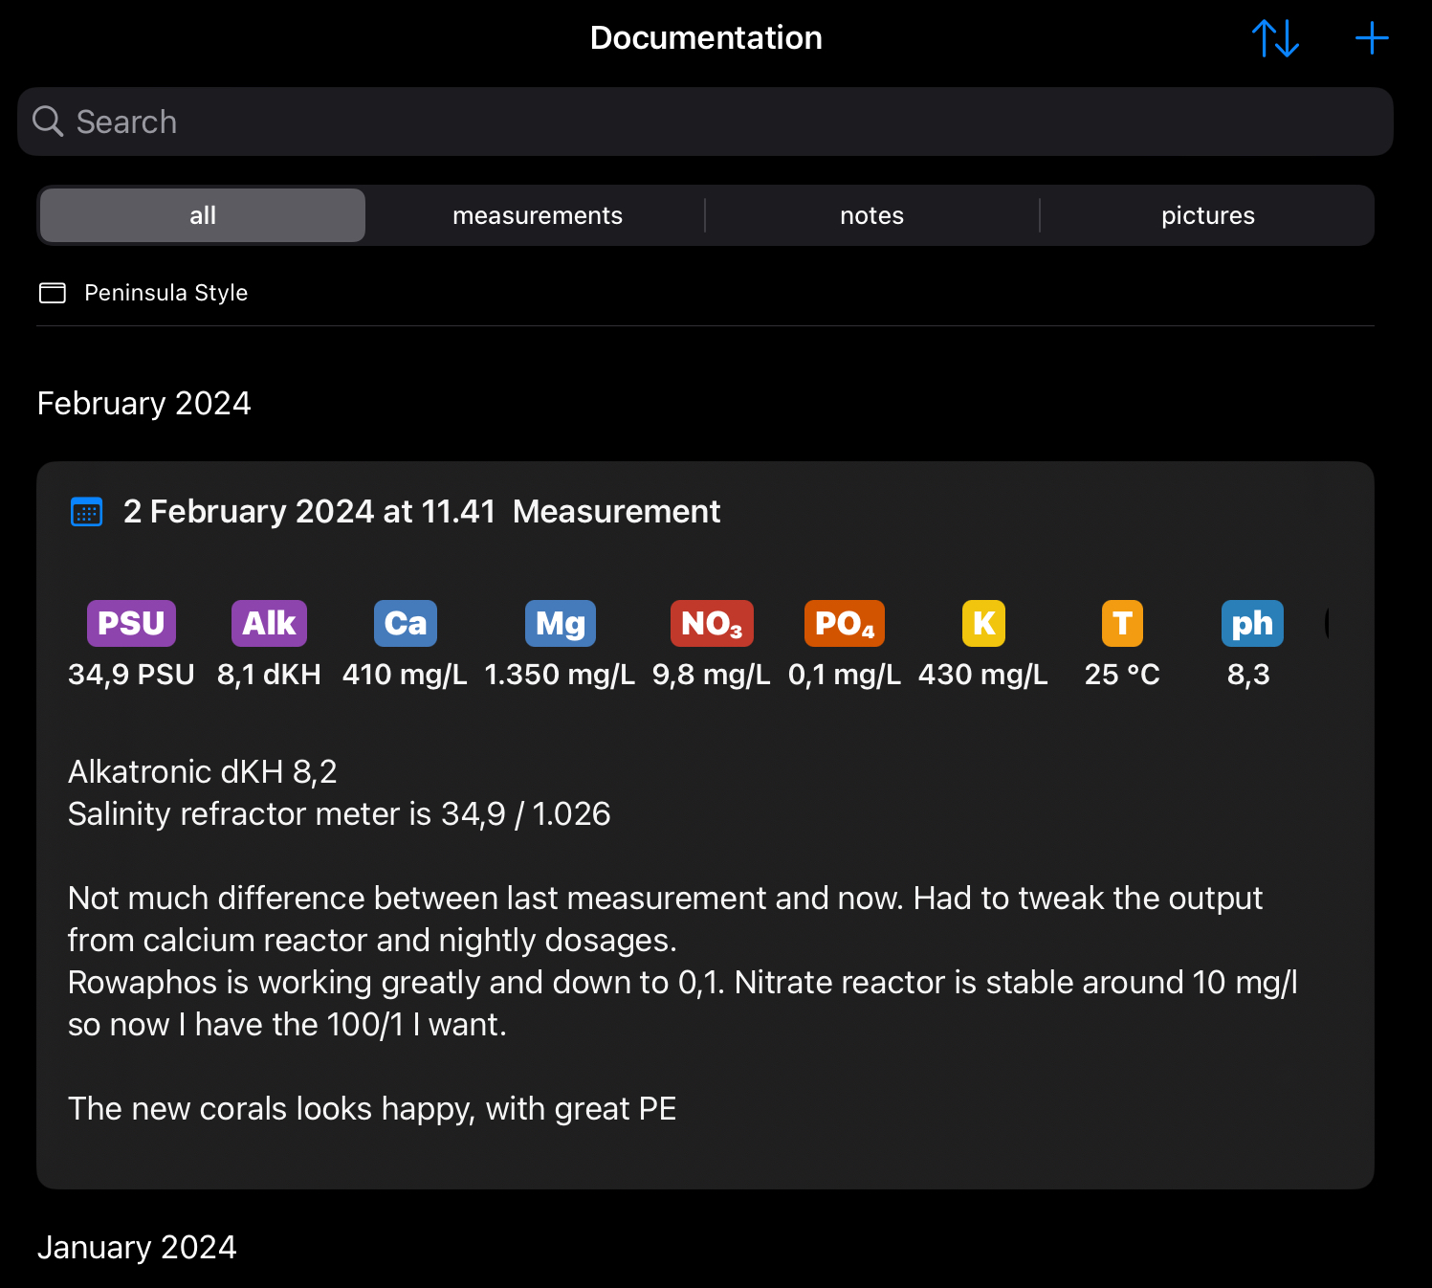Click the ph badge
Viewport: 1432px width, 1288px height.
1251,624
